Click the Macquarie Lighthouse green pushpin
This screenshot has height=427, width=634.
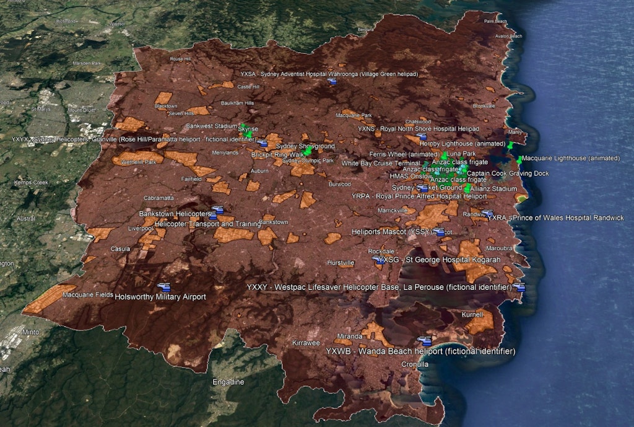click(x=519, y=159)
